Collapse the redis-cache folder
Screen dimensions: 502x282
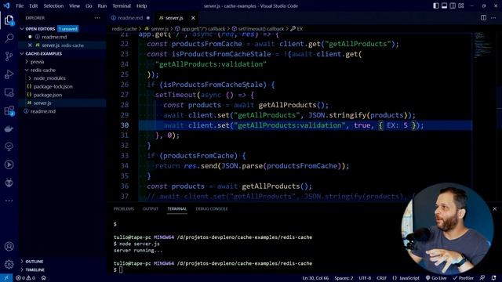(x=43, y=70)
